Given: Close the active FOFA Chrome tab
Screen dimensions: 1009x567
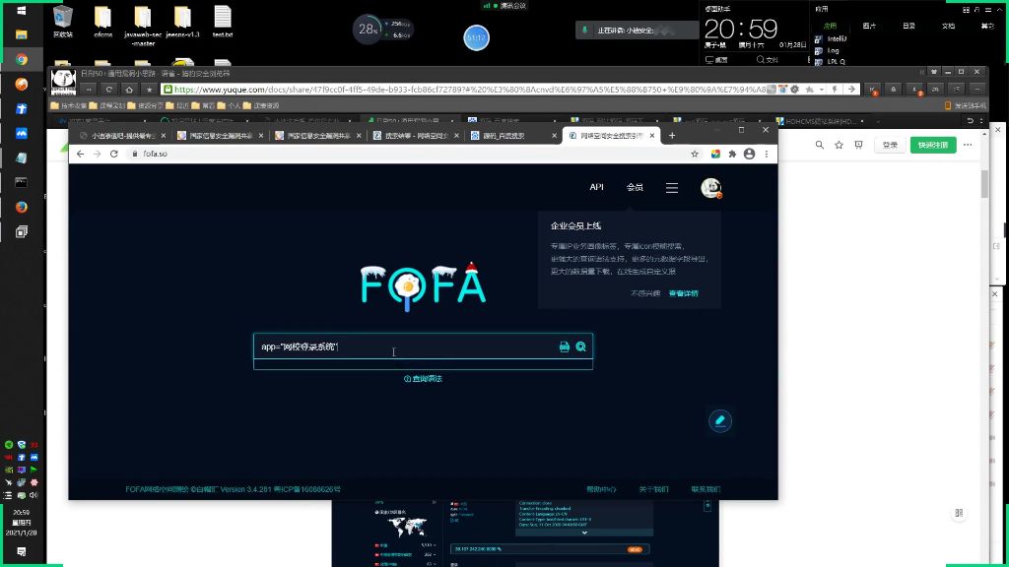Looking at the screenshot, I should coord(652,136).
